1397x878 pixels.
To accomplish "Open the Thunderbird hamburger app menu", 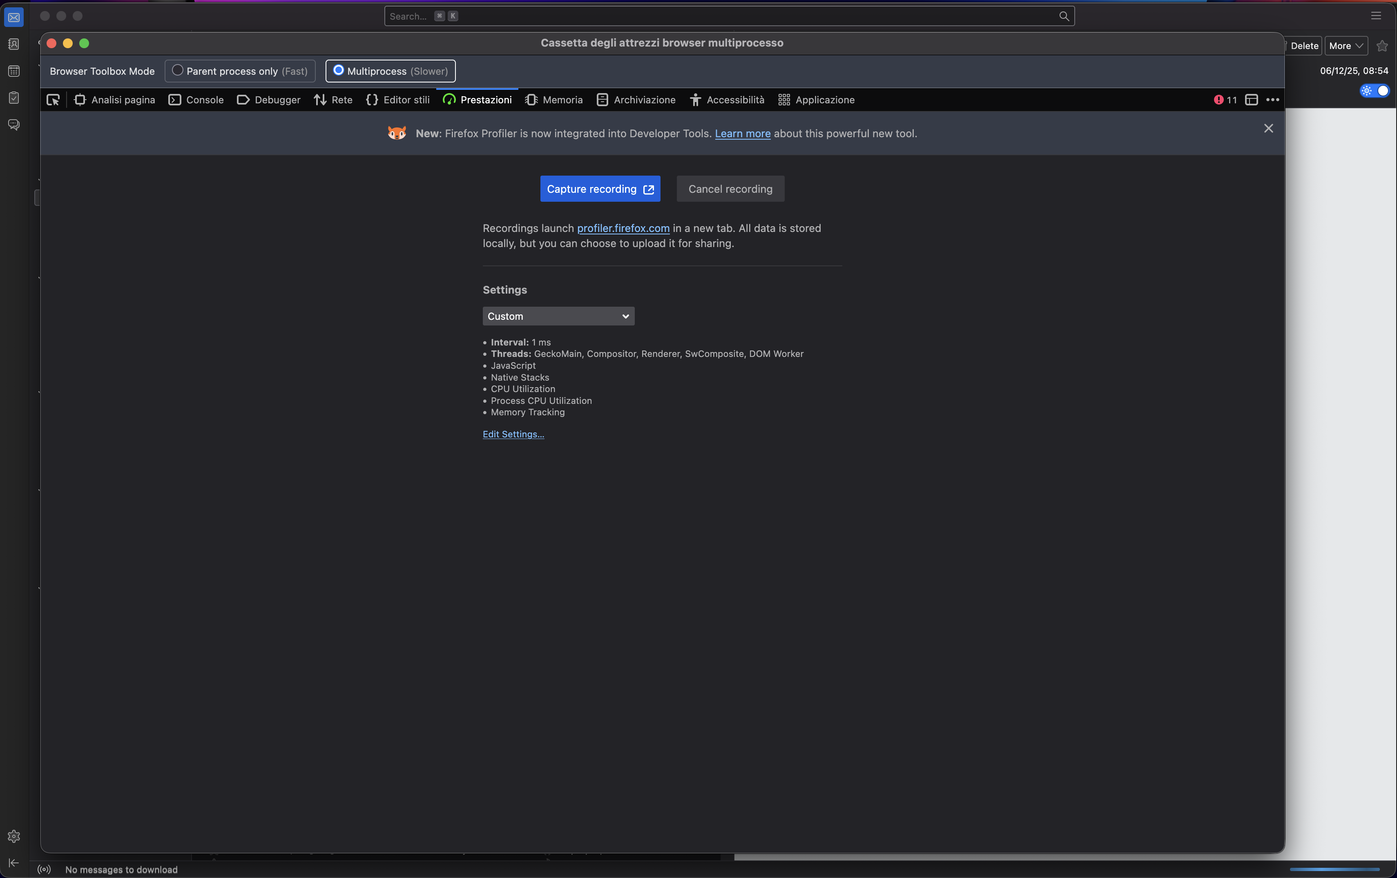I will [1375, 16].
